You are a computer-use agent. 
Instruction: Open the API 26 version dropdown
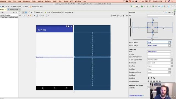click(x=47, y=12)
